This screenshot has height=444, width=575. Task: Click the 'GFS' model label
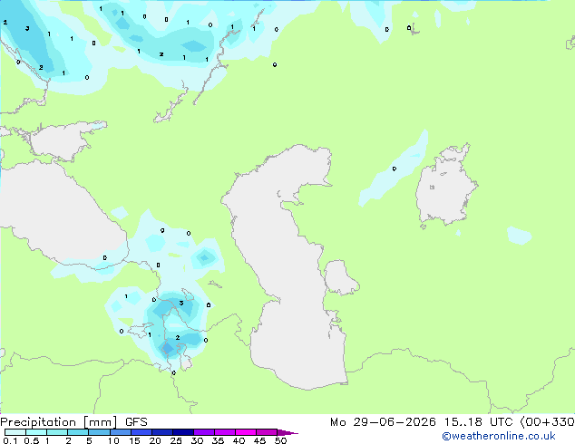(x=136, y=422)
